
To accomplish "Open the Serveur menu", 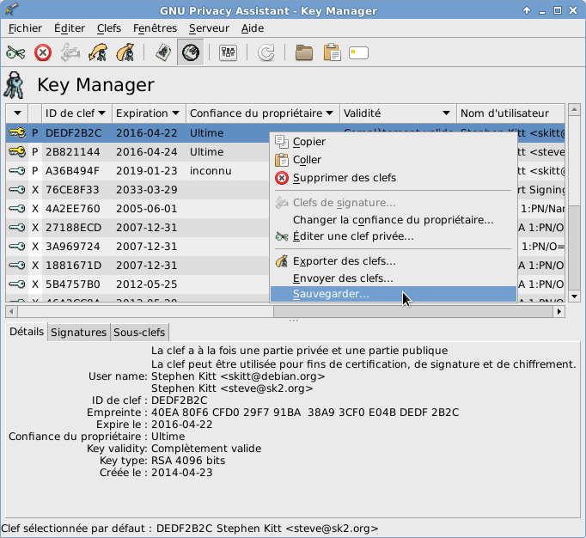I will click(x=210, y=28).
